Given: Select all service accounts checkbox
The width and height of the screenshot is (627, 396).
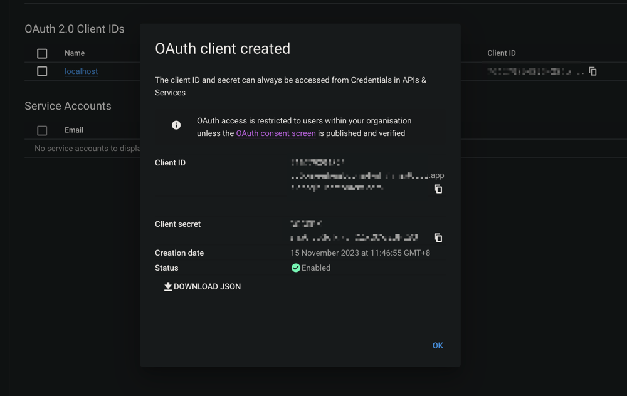Looking at the screenshot, I should [x=42, y=130].
